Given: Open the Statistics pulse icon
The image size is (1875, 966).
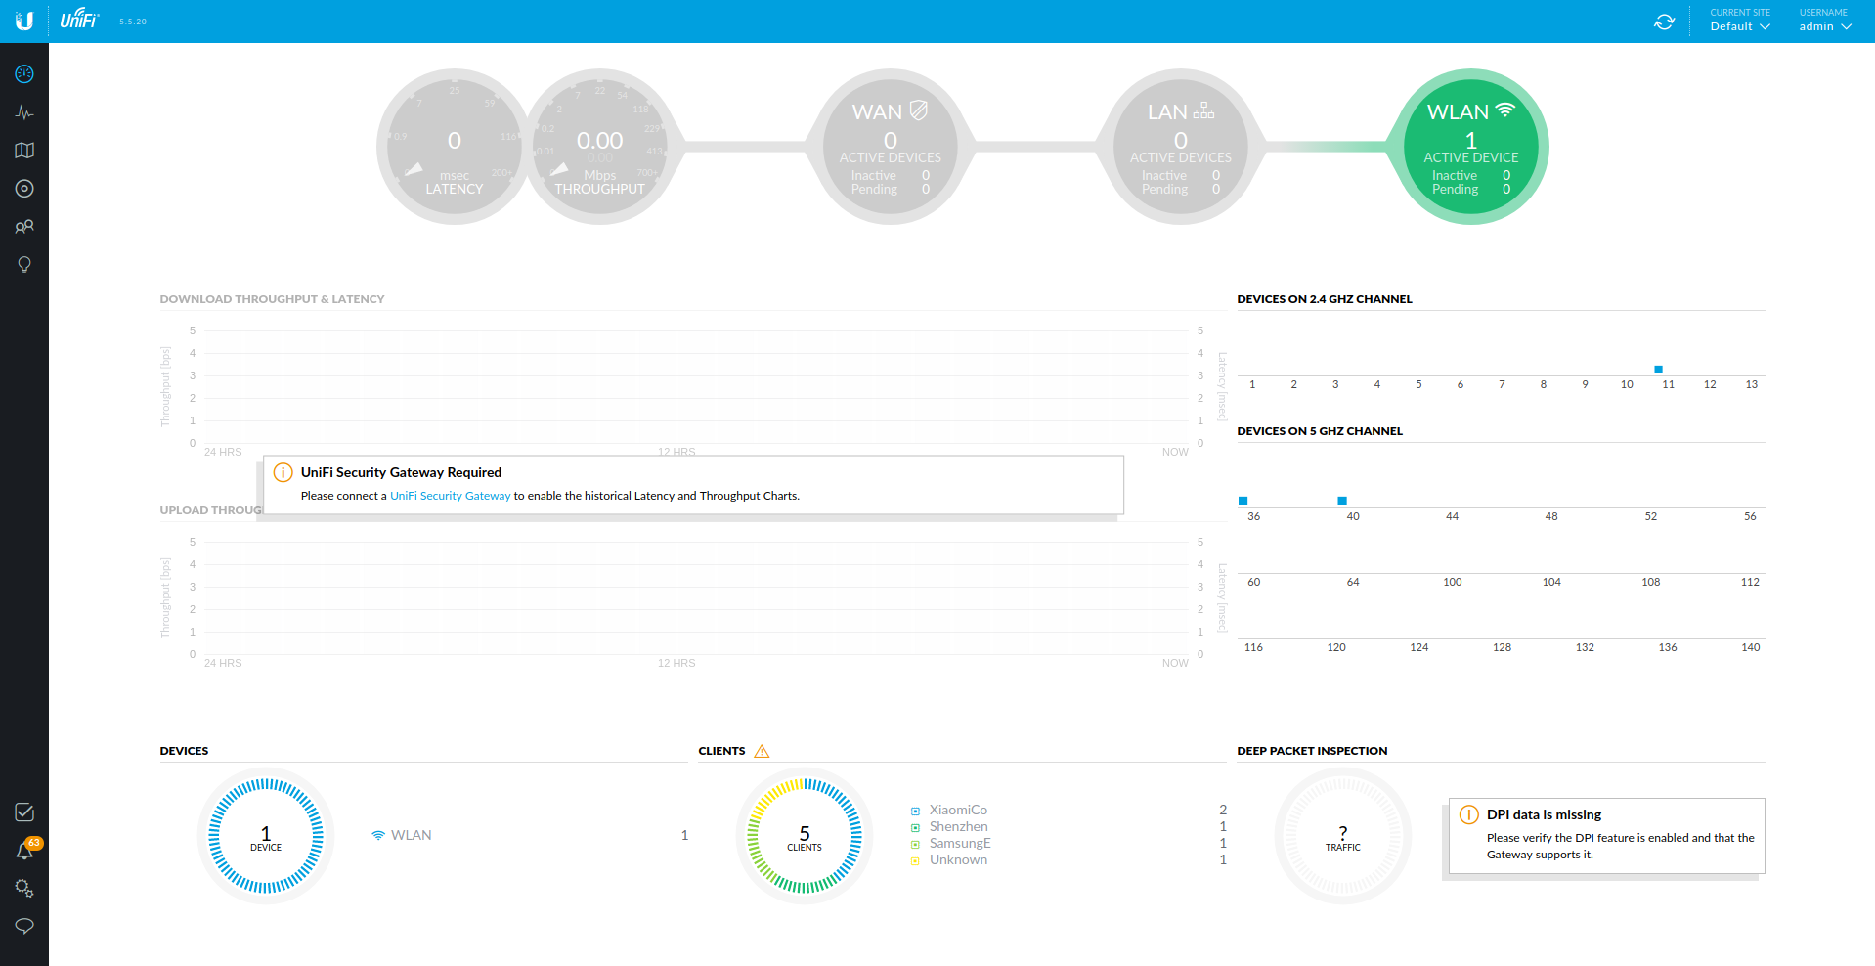Looking at the screenshot, I should click(24, 112).
